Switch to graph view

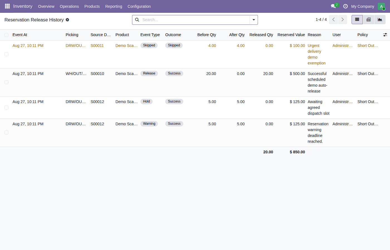[380, 19]
